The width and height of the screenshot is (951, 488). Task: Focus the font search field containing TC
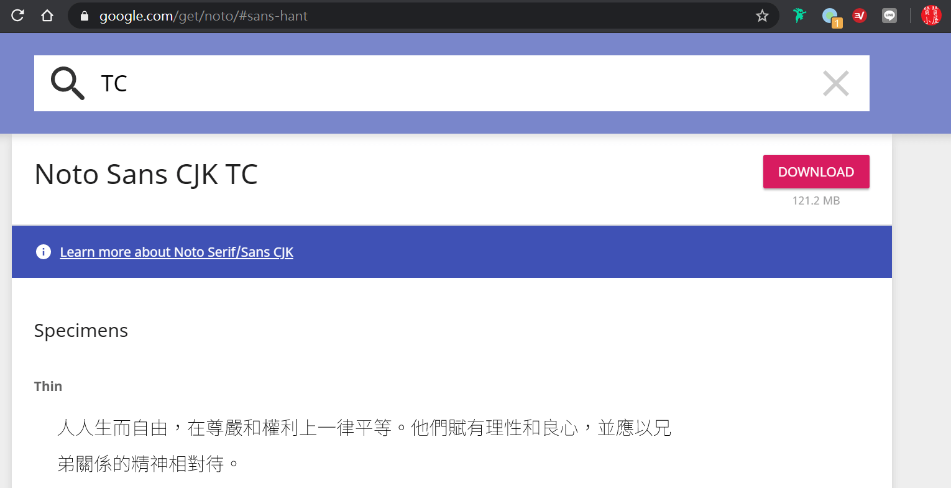pyautogui.click(x=452, y=83)
